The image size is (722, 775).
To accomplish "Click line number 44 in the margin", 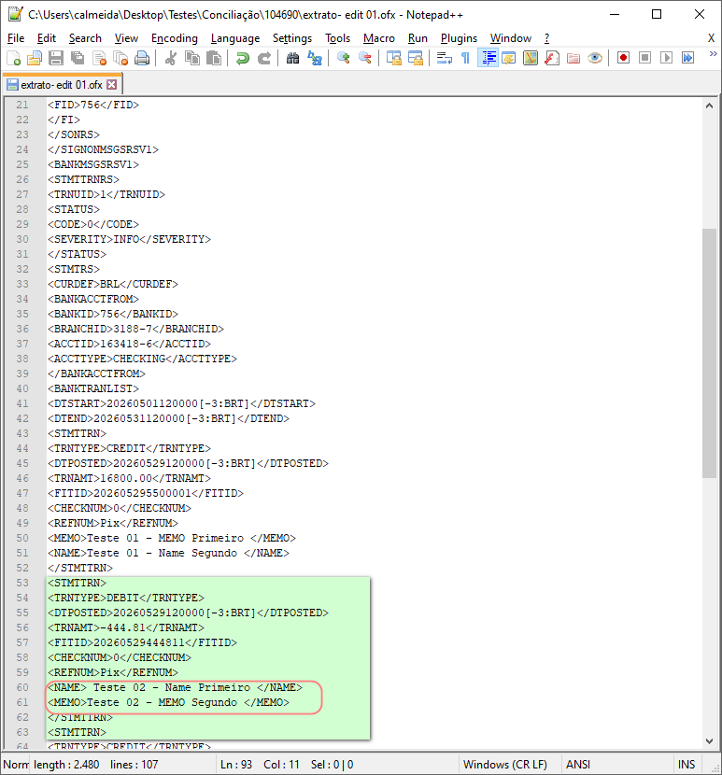I will point(22,448).
